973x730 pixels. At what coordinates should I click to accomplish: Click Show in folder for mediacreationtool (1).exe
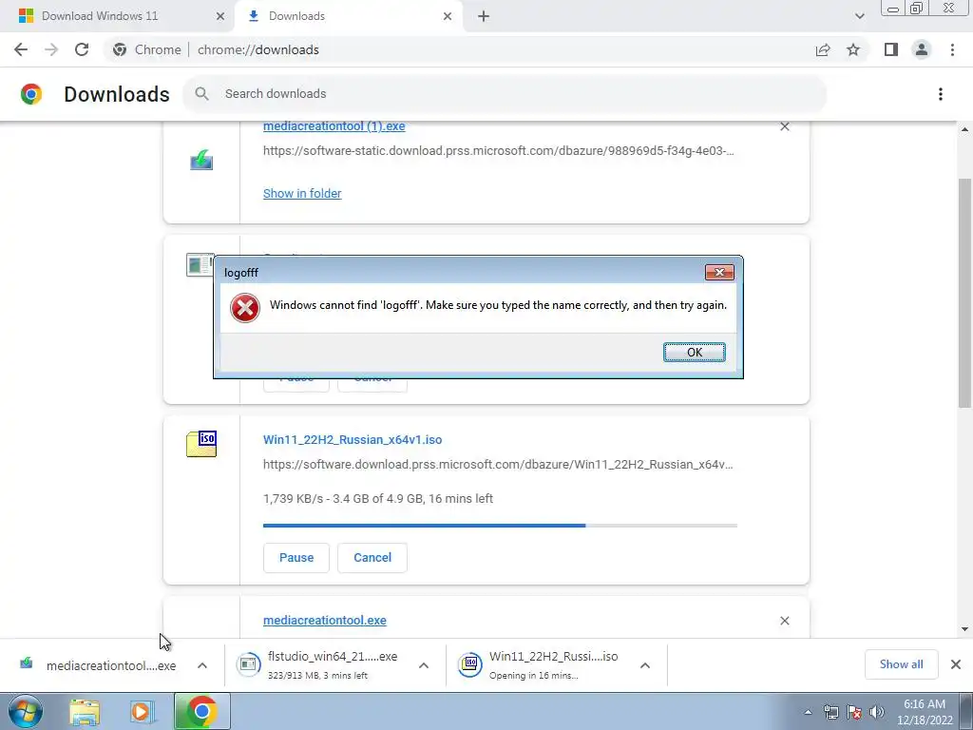click(x=302, y=194)
